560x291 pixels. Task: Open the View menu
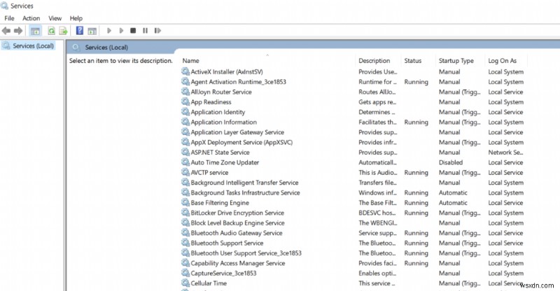55,18
